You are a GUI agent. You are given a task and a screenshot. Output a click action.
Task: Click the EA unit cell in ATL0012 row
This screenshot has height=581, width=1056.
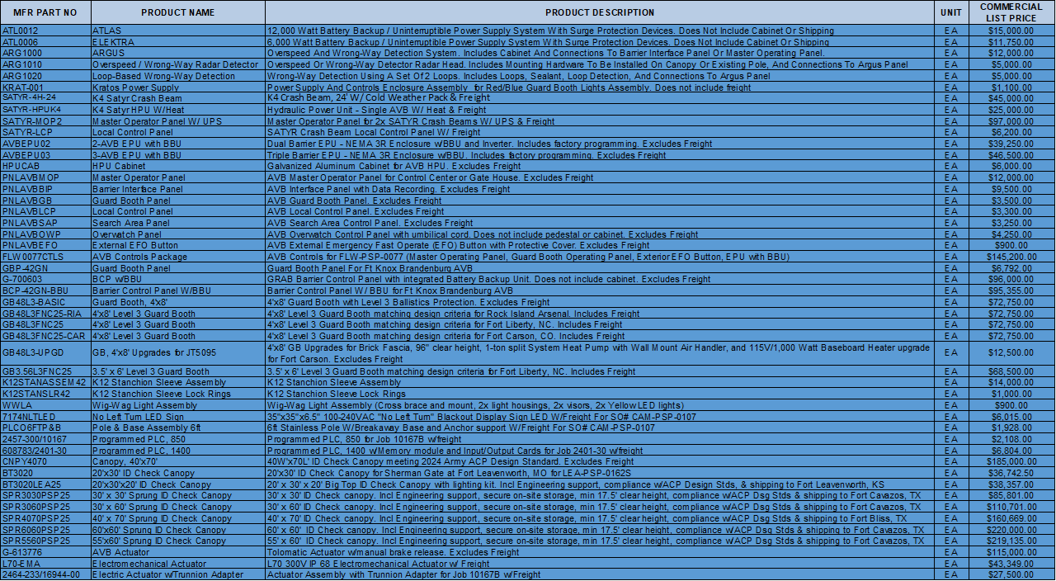point(951,31)
